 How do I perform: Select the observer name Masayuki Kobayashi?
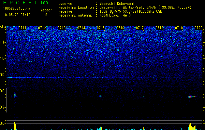pos(117,4)
